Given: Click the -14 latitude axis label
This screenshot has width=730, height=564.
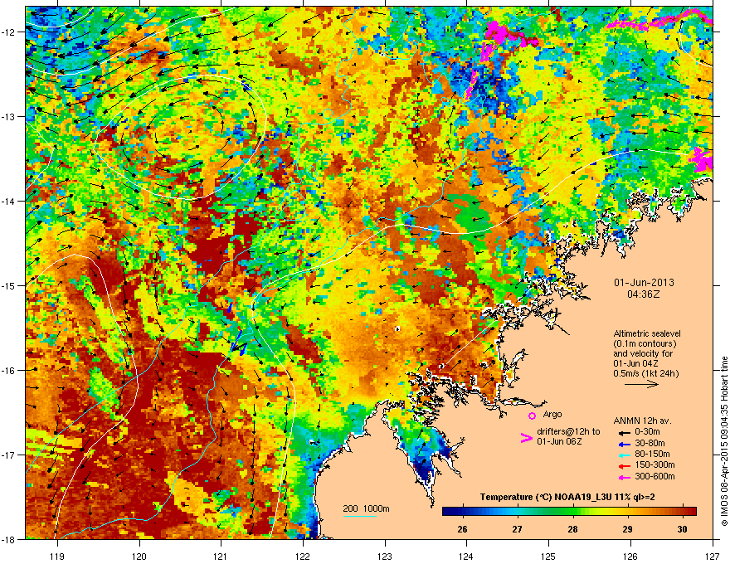Looking at the screenshot, I should (x=9, y=201).
